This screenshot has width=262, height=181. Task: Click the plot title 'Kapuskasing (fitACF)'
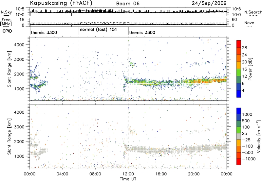coord(61,3)
